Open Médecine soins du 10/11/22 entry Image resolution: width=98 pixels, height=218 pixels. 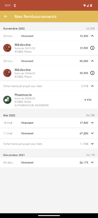click(x=49, y=48)
